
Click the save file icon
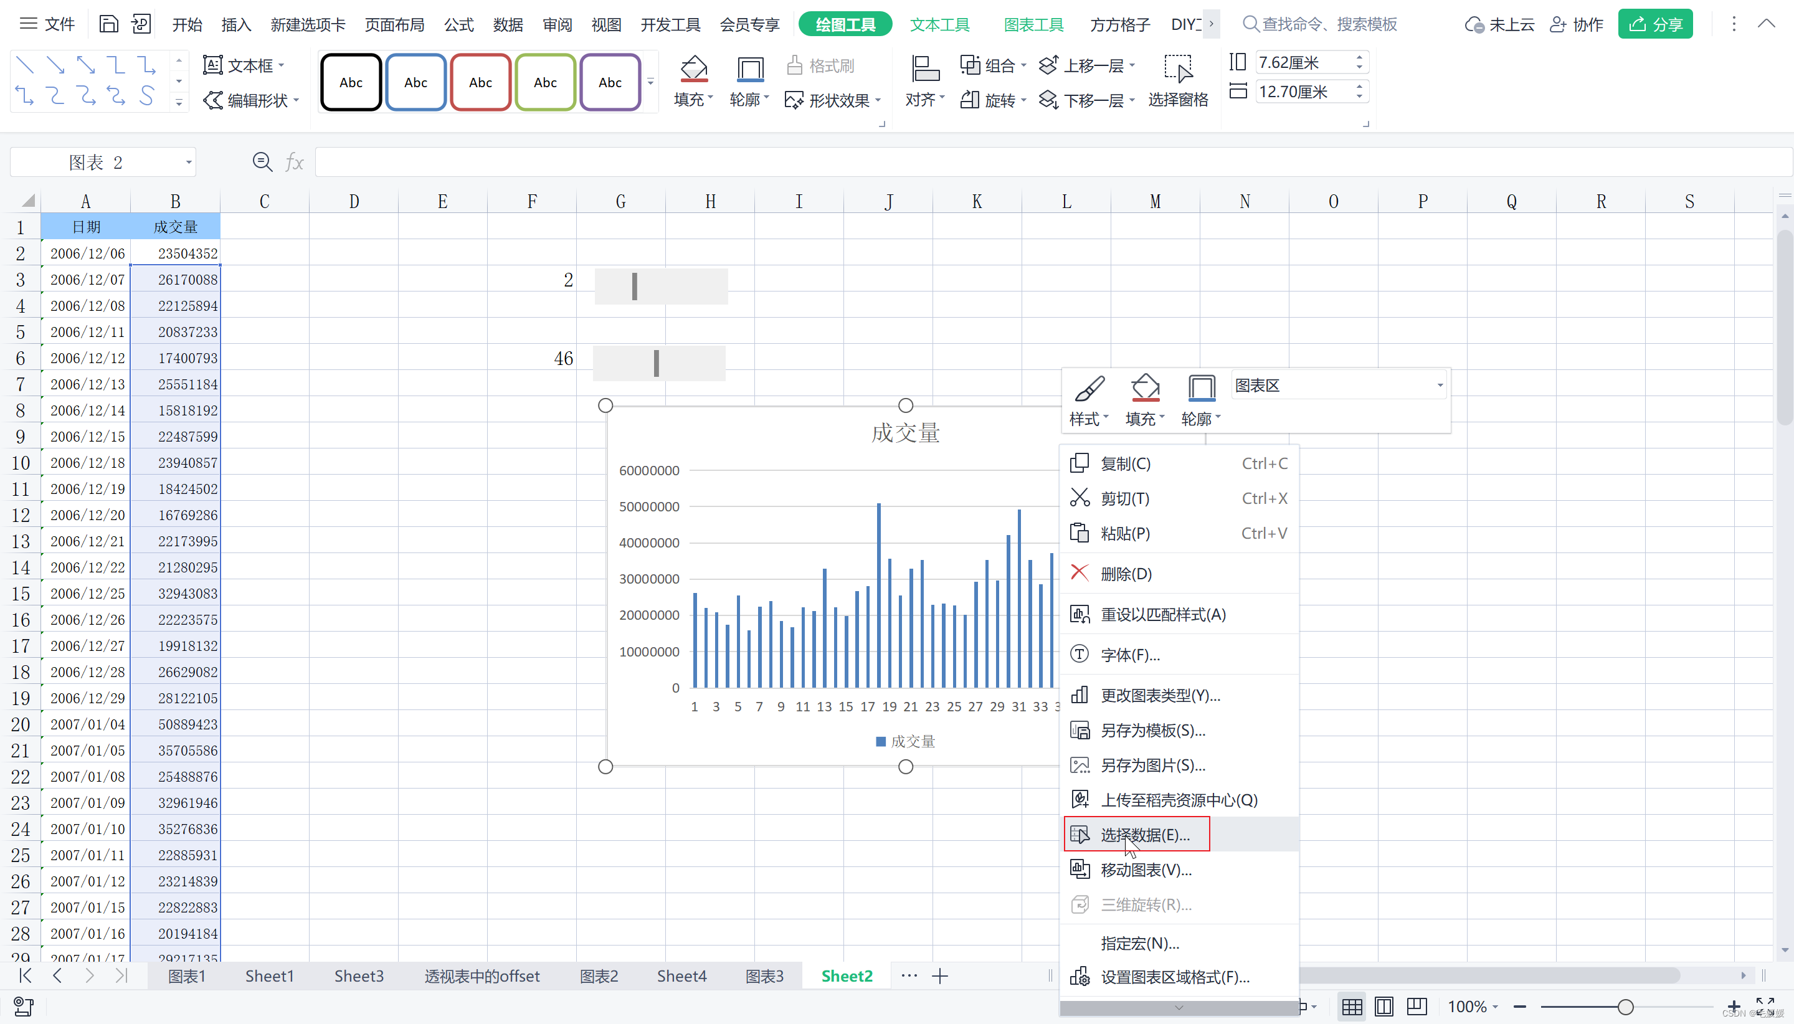pyautogui.click(x=108, y=25)
